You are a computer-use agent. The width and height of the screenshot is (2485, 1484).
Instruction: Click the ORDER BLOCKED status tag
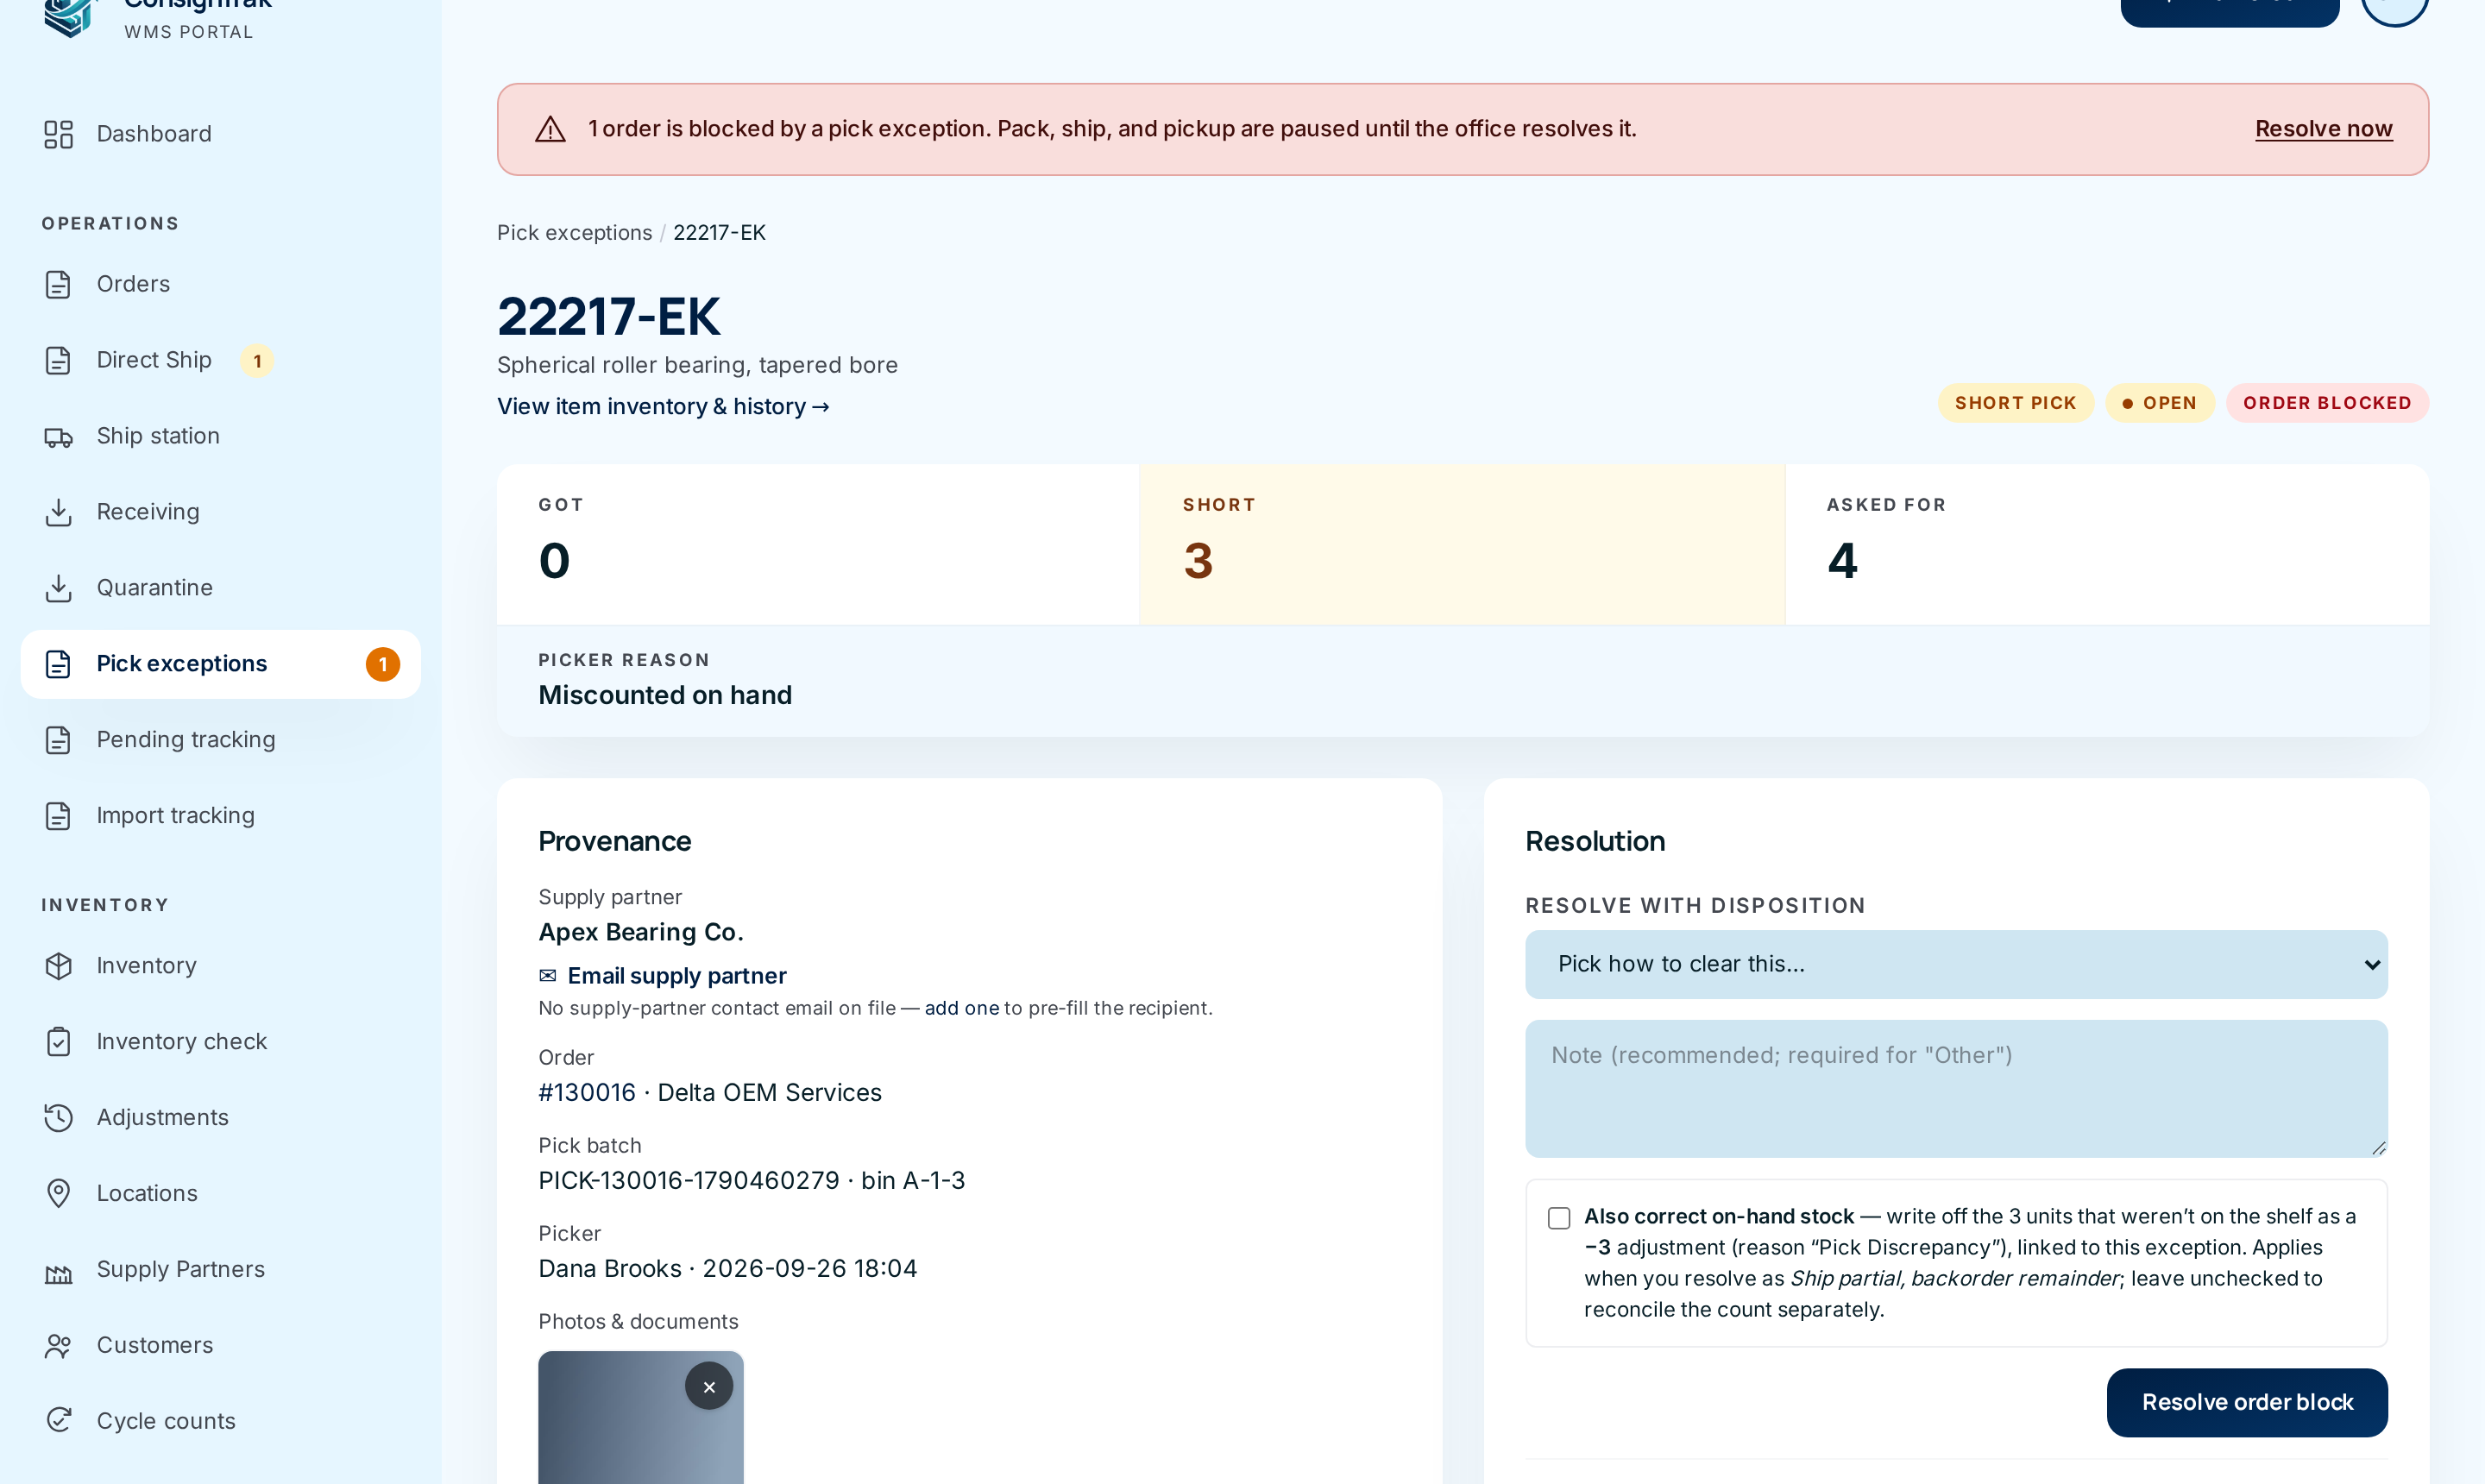[2327, 403]
